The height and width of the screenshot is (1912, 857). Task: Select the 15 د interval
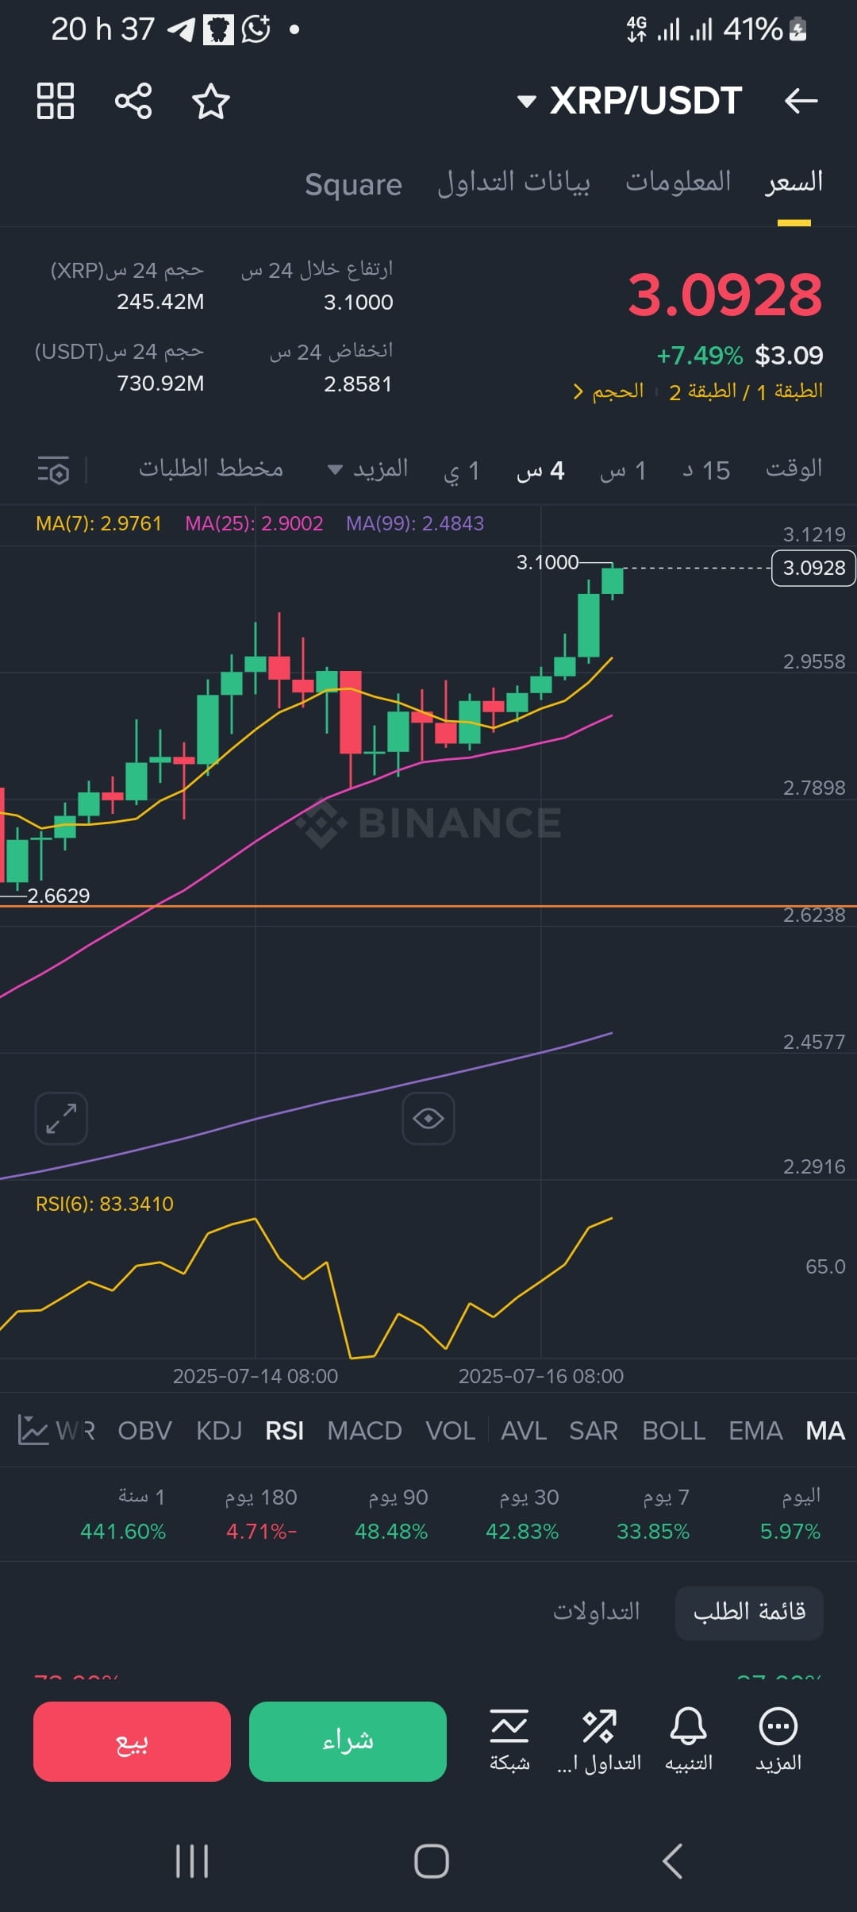(x=706, y=470)
